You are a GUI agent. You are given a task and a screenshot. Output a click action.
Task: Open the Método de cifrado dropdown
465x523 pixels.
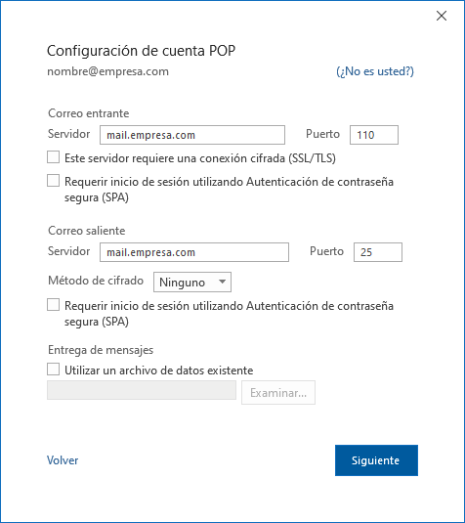[x=192, y=283]
